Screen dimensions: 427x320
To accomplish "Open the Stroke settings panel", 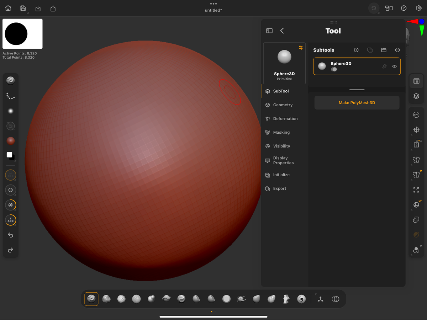I will [x=10, y=95].
